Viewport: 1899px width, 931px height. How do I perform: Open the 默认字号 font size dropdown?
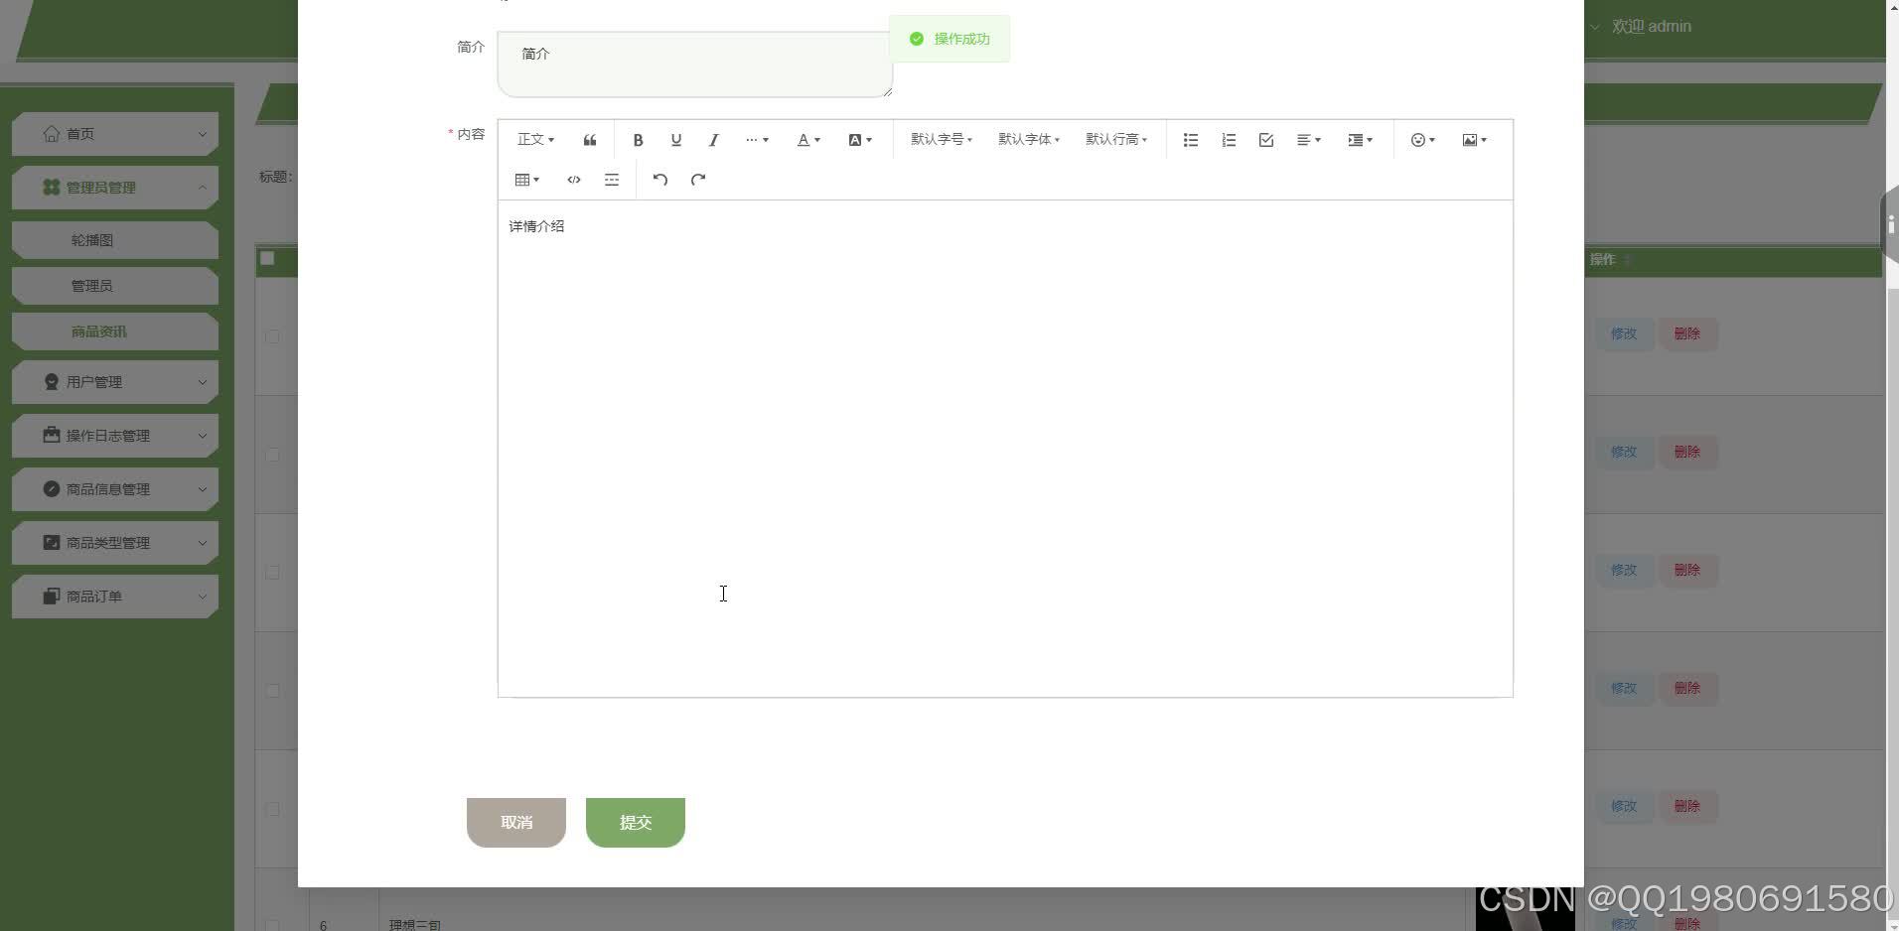942,140
